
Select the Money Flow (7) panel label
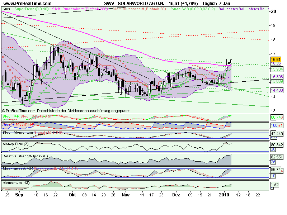tap(15, 144)
